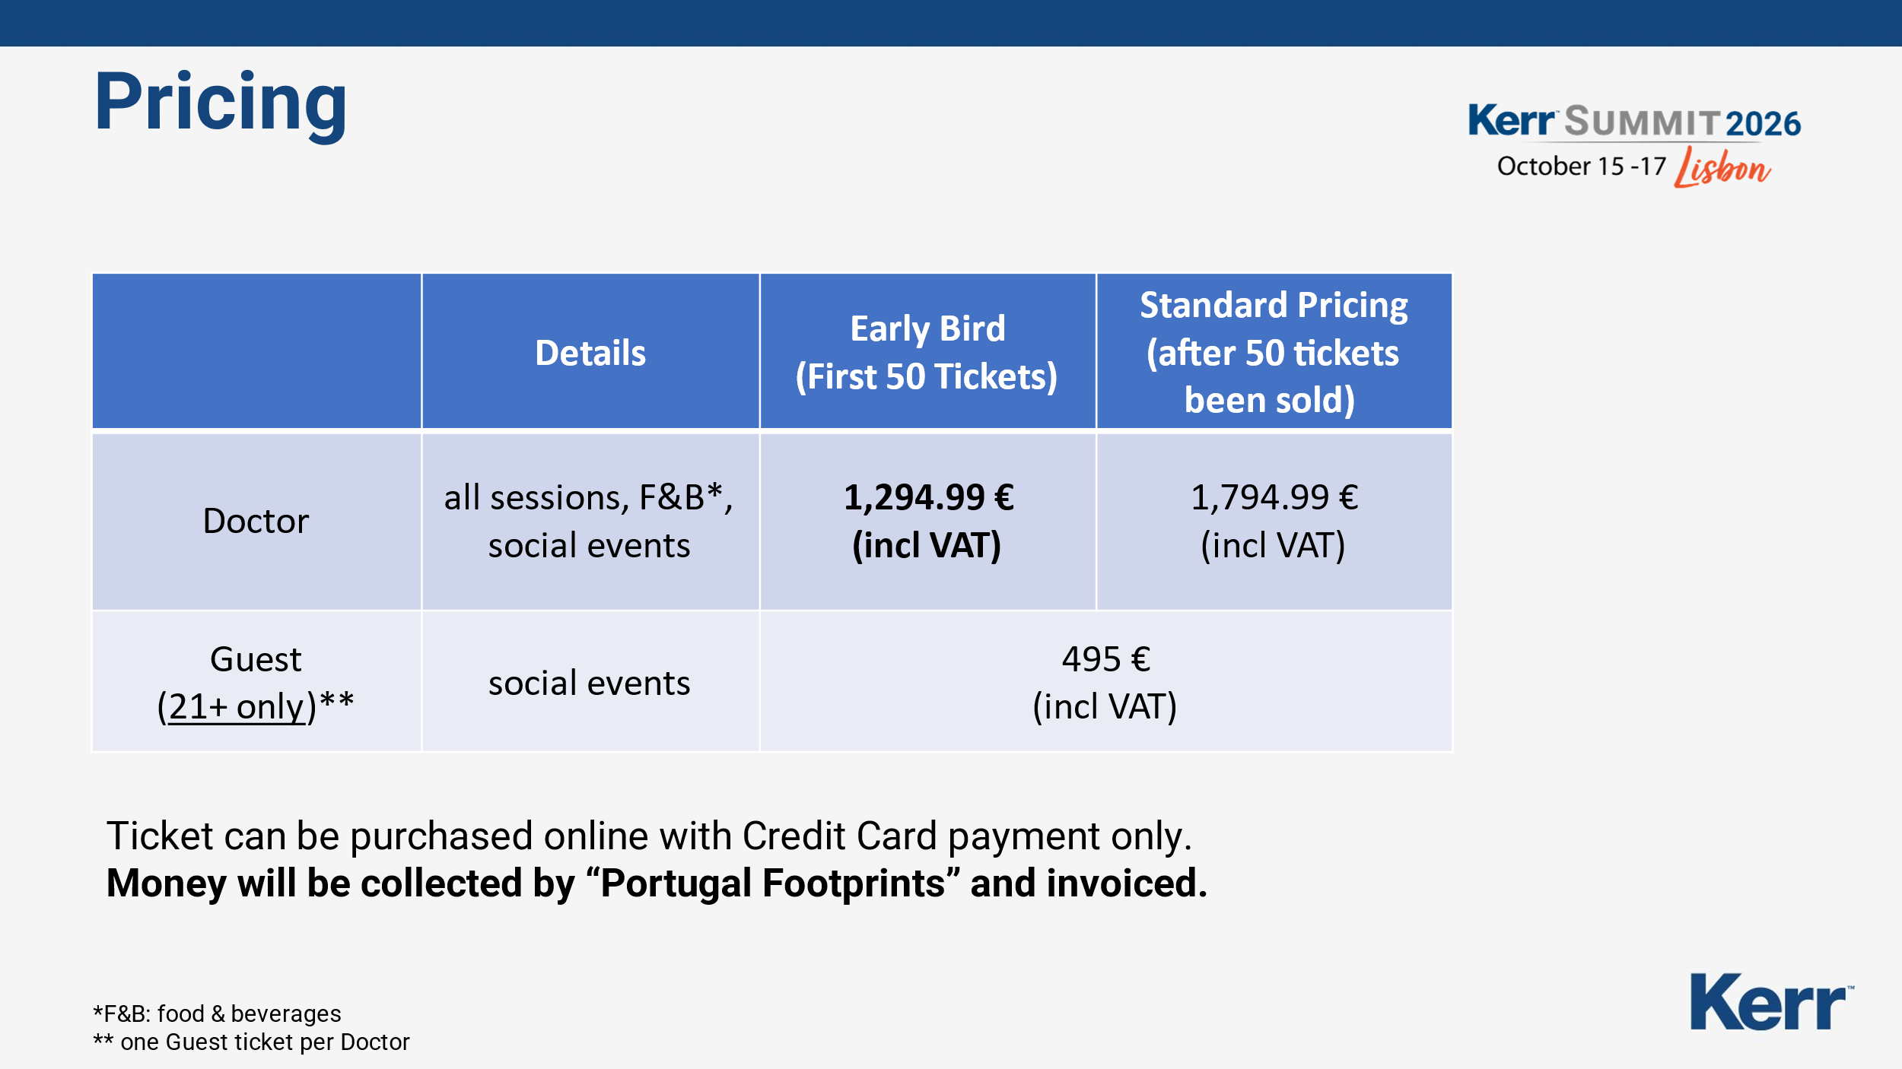Image resolution: width=1902 pixels, height=1069 pixels.
Task: Select the 1,794.99 € standard price cell
Action: pos(1273,522)
